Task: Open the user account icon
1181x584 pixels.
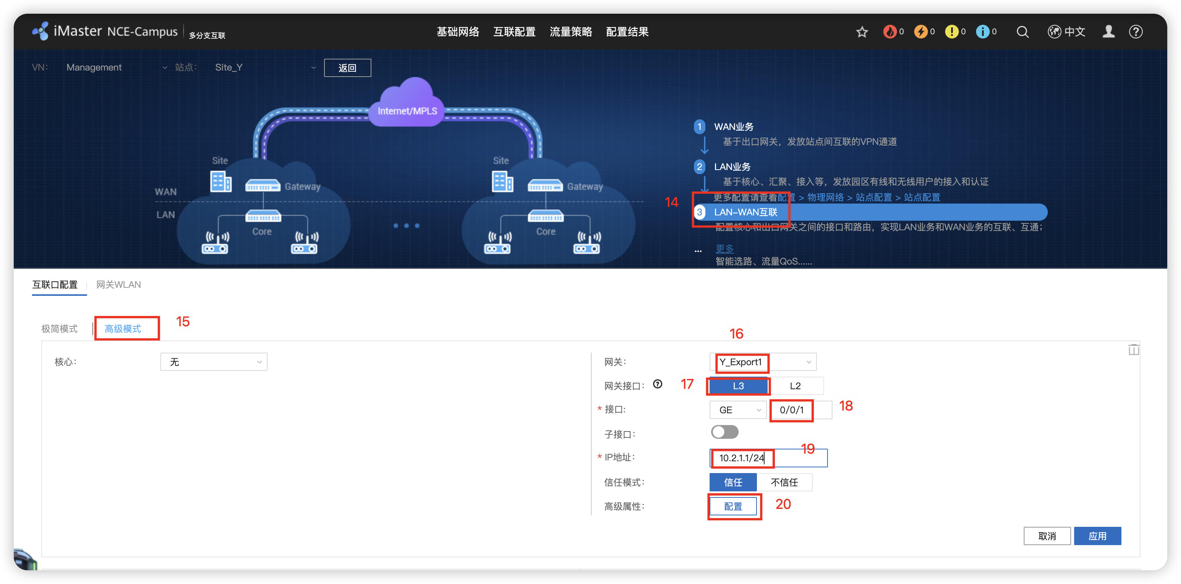Action: [x=1108, y=32]
